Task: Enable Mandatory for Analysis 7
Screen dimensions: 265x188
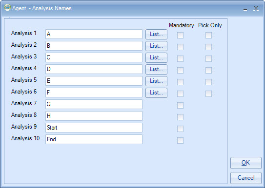Action: (180, 105)
